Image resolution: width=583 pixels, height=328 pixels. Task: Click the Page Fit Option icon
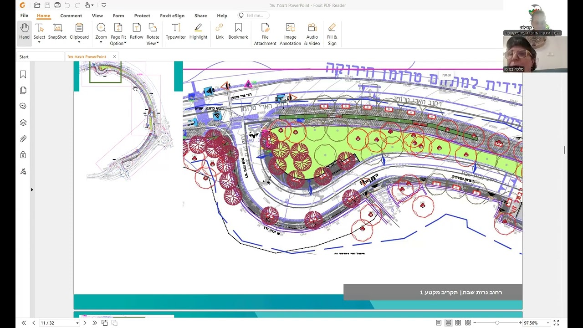(x=118, y=28)
